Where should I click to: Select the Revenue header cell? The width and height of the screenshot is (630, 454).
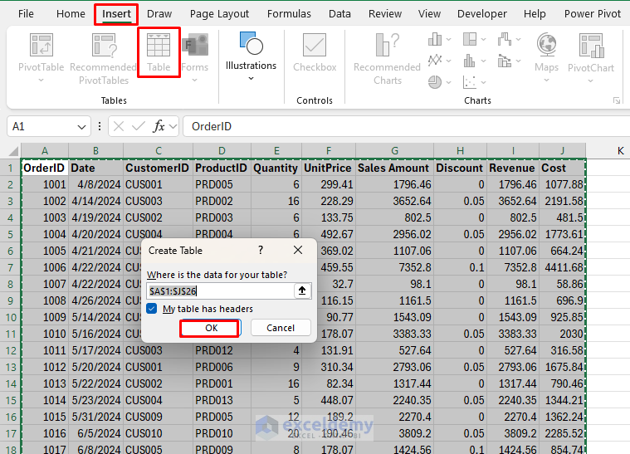click(513, 168)
